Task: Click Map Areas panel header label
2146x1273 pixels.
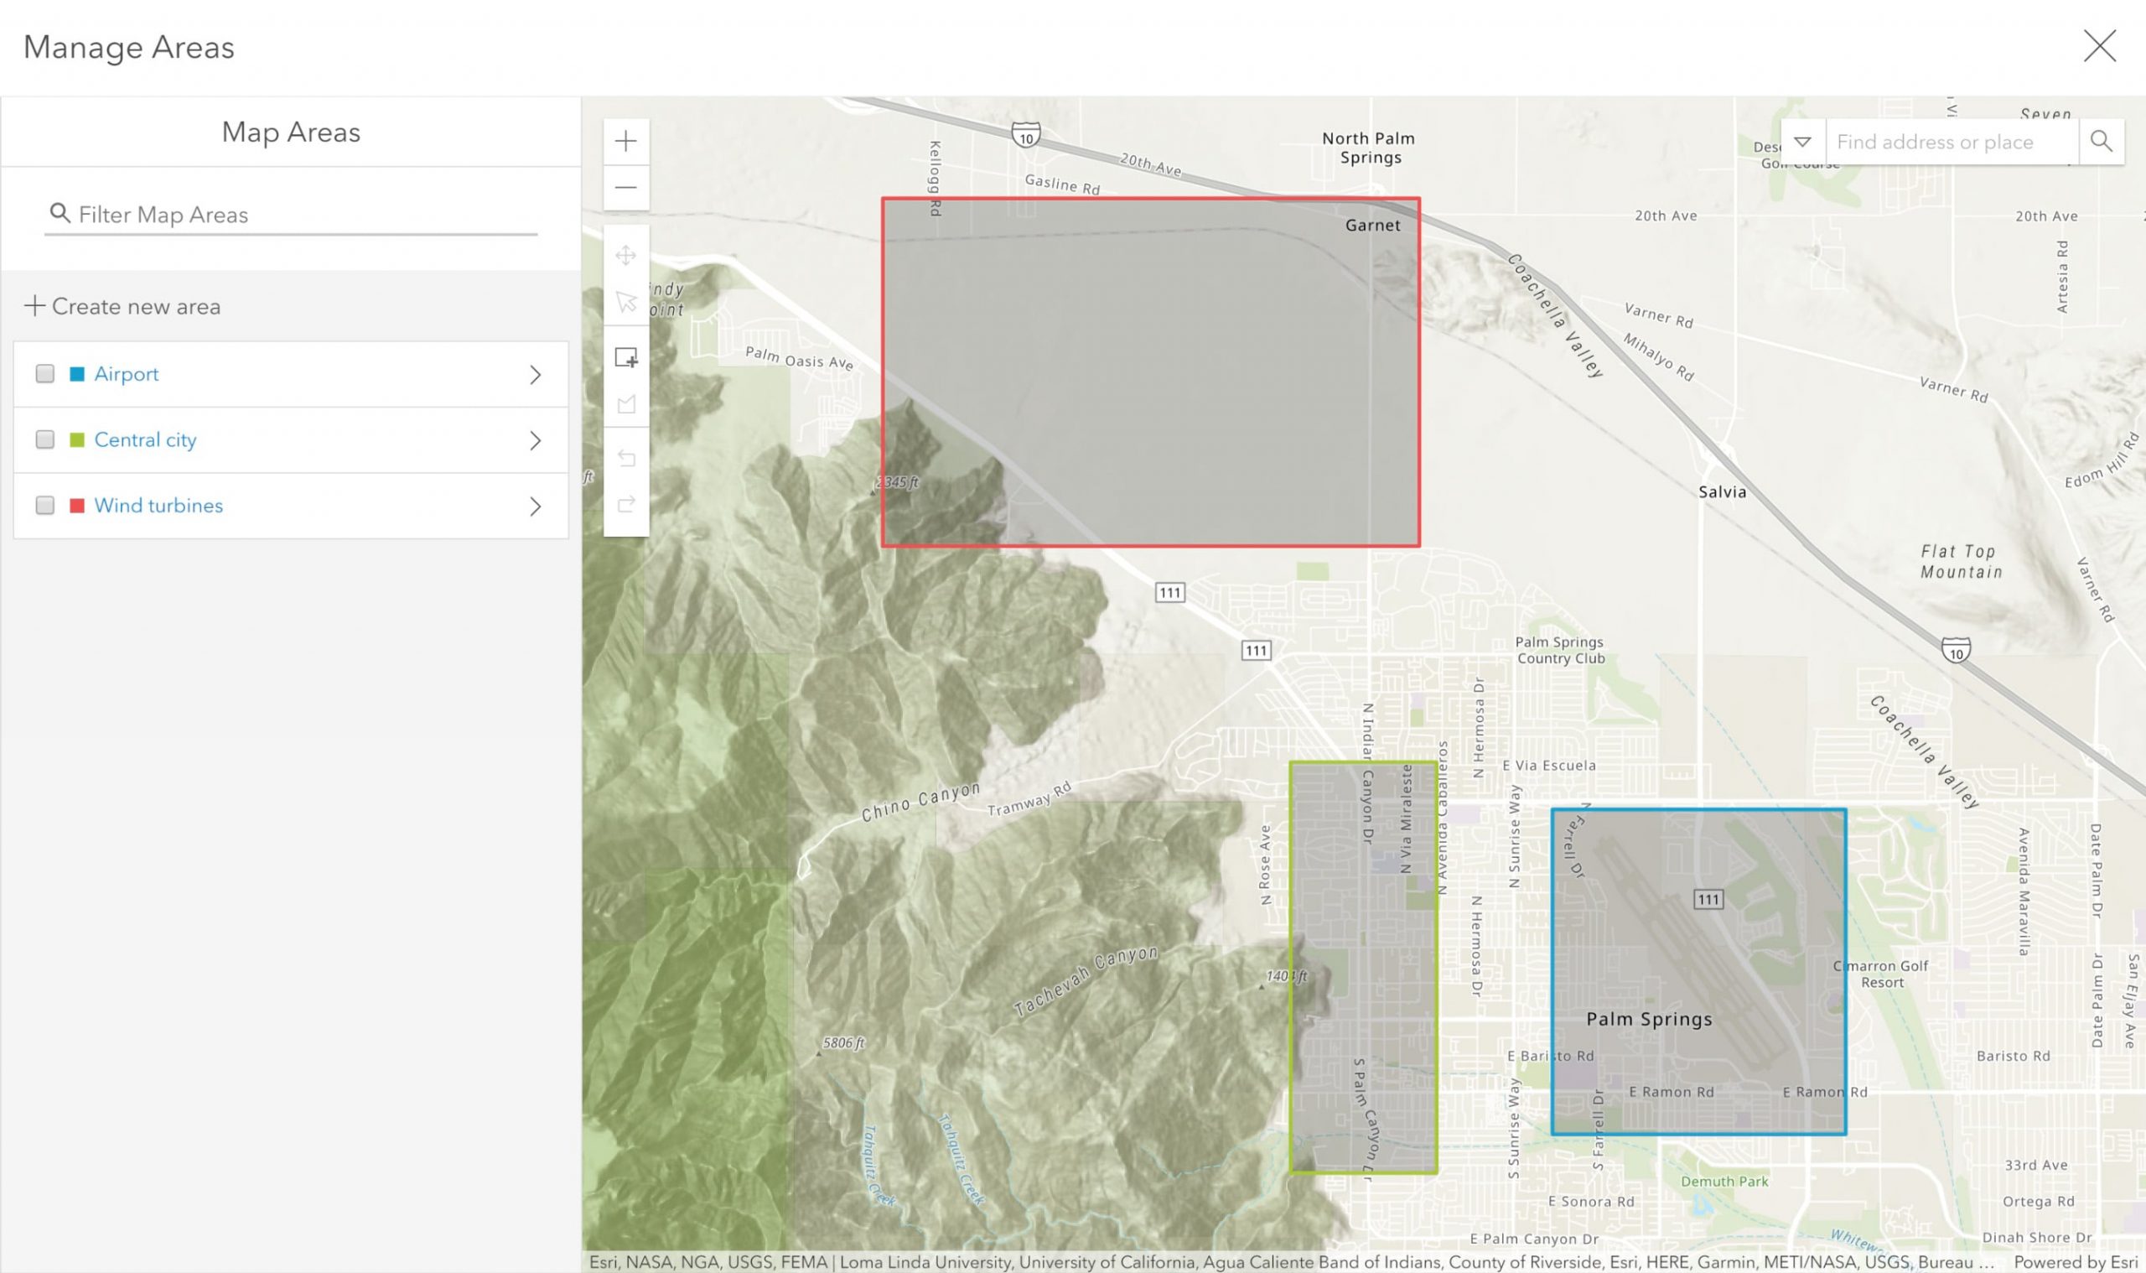Action: pos(289,132)
